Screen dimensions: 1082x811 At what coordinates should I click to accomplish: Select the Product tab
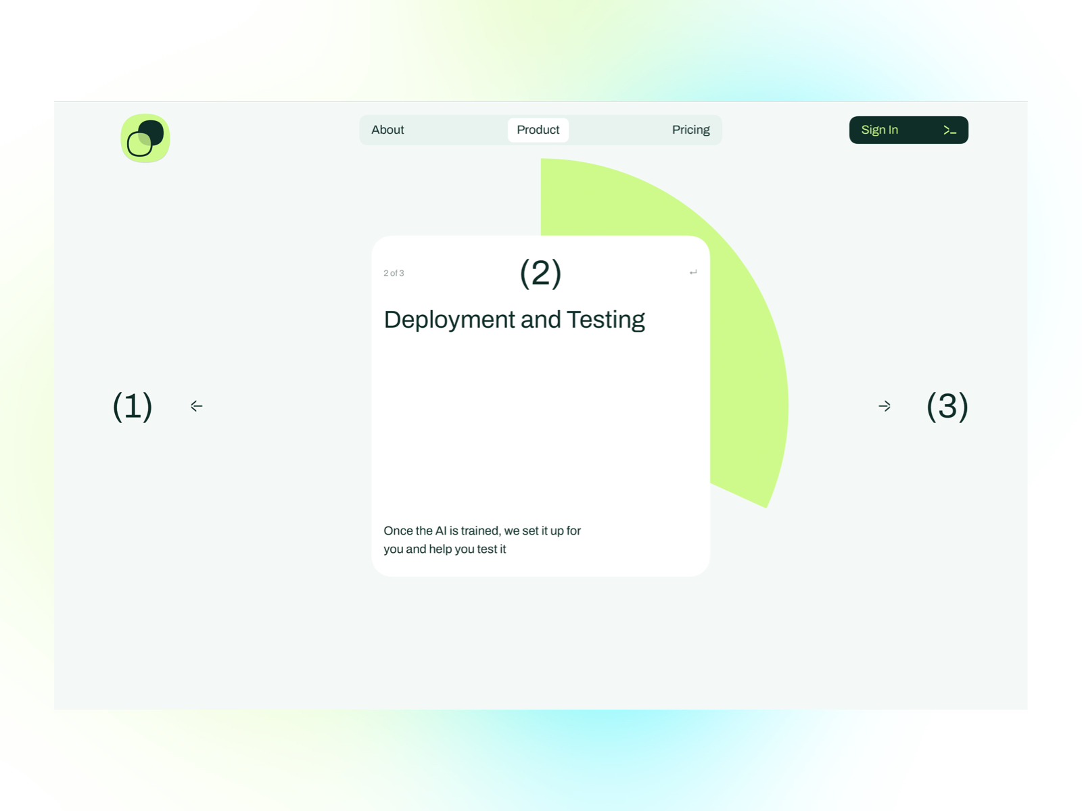click(x=538, y=130)
